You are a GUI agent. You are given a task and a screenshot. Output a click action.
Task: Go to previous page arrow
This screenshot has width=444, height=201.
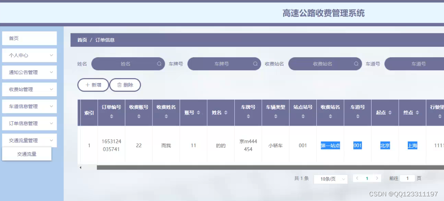357,178
